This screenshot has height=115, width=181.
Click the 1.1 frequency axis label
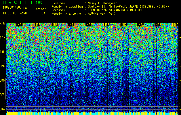(2, 37)
